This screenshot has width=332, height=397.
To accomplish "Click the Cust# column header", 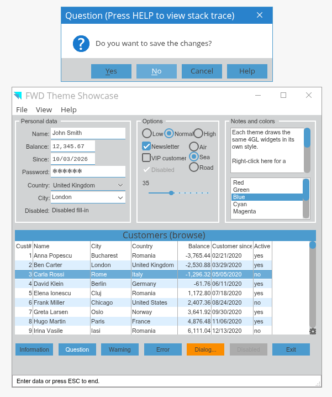I will 24,246.
